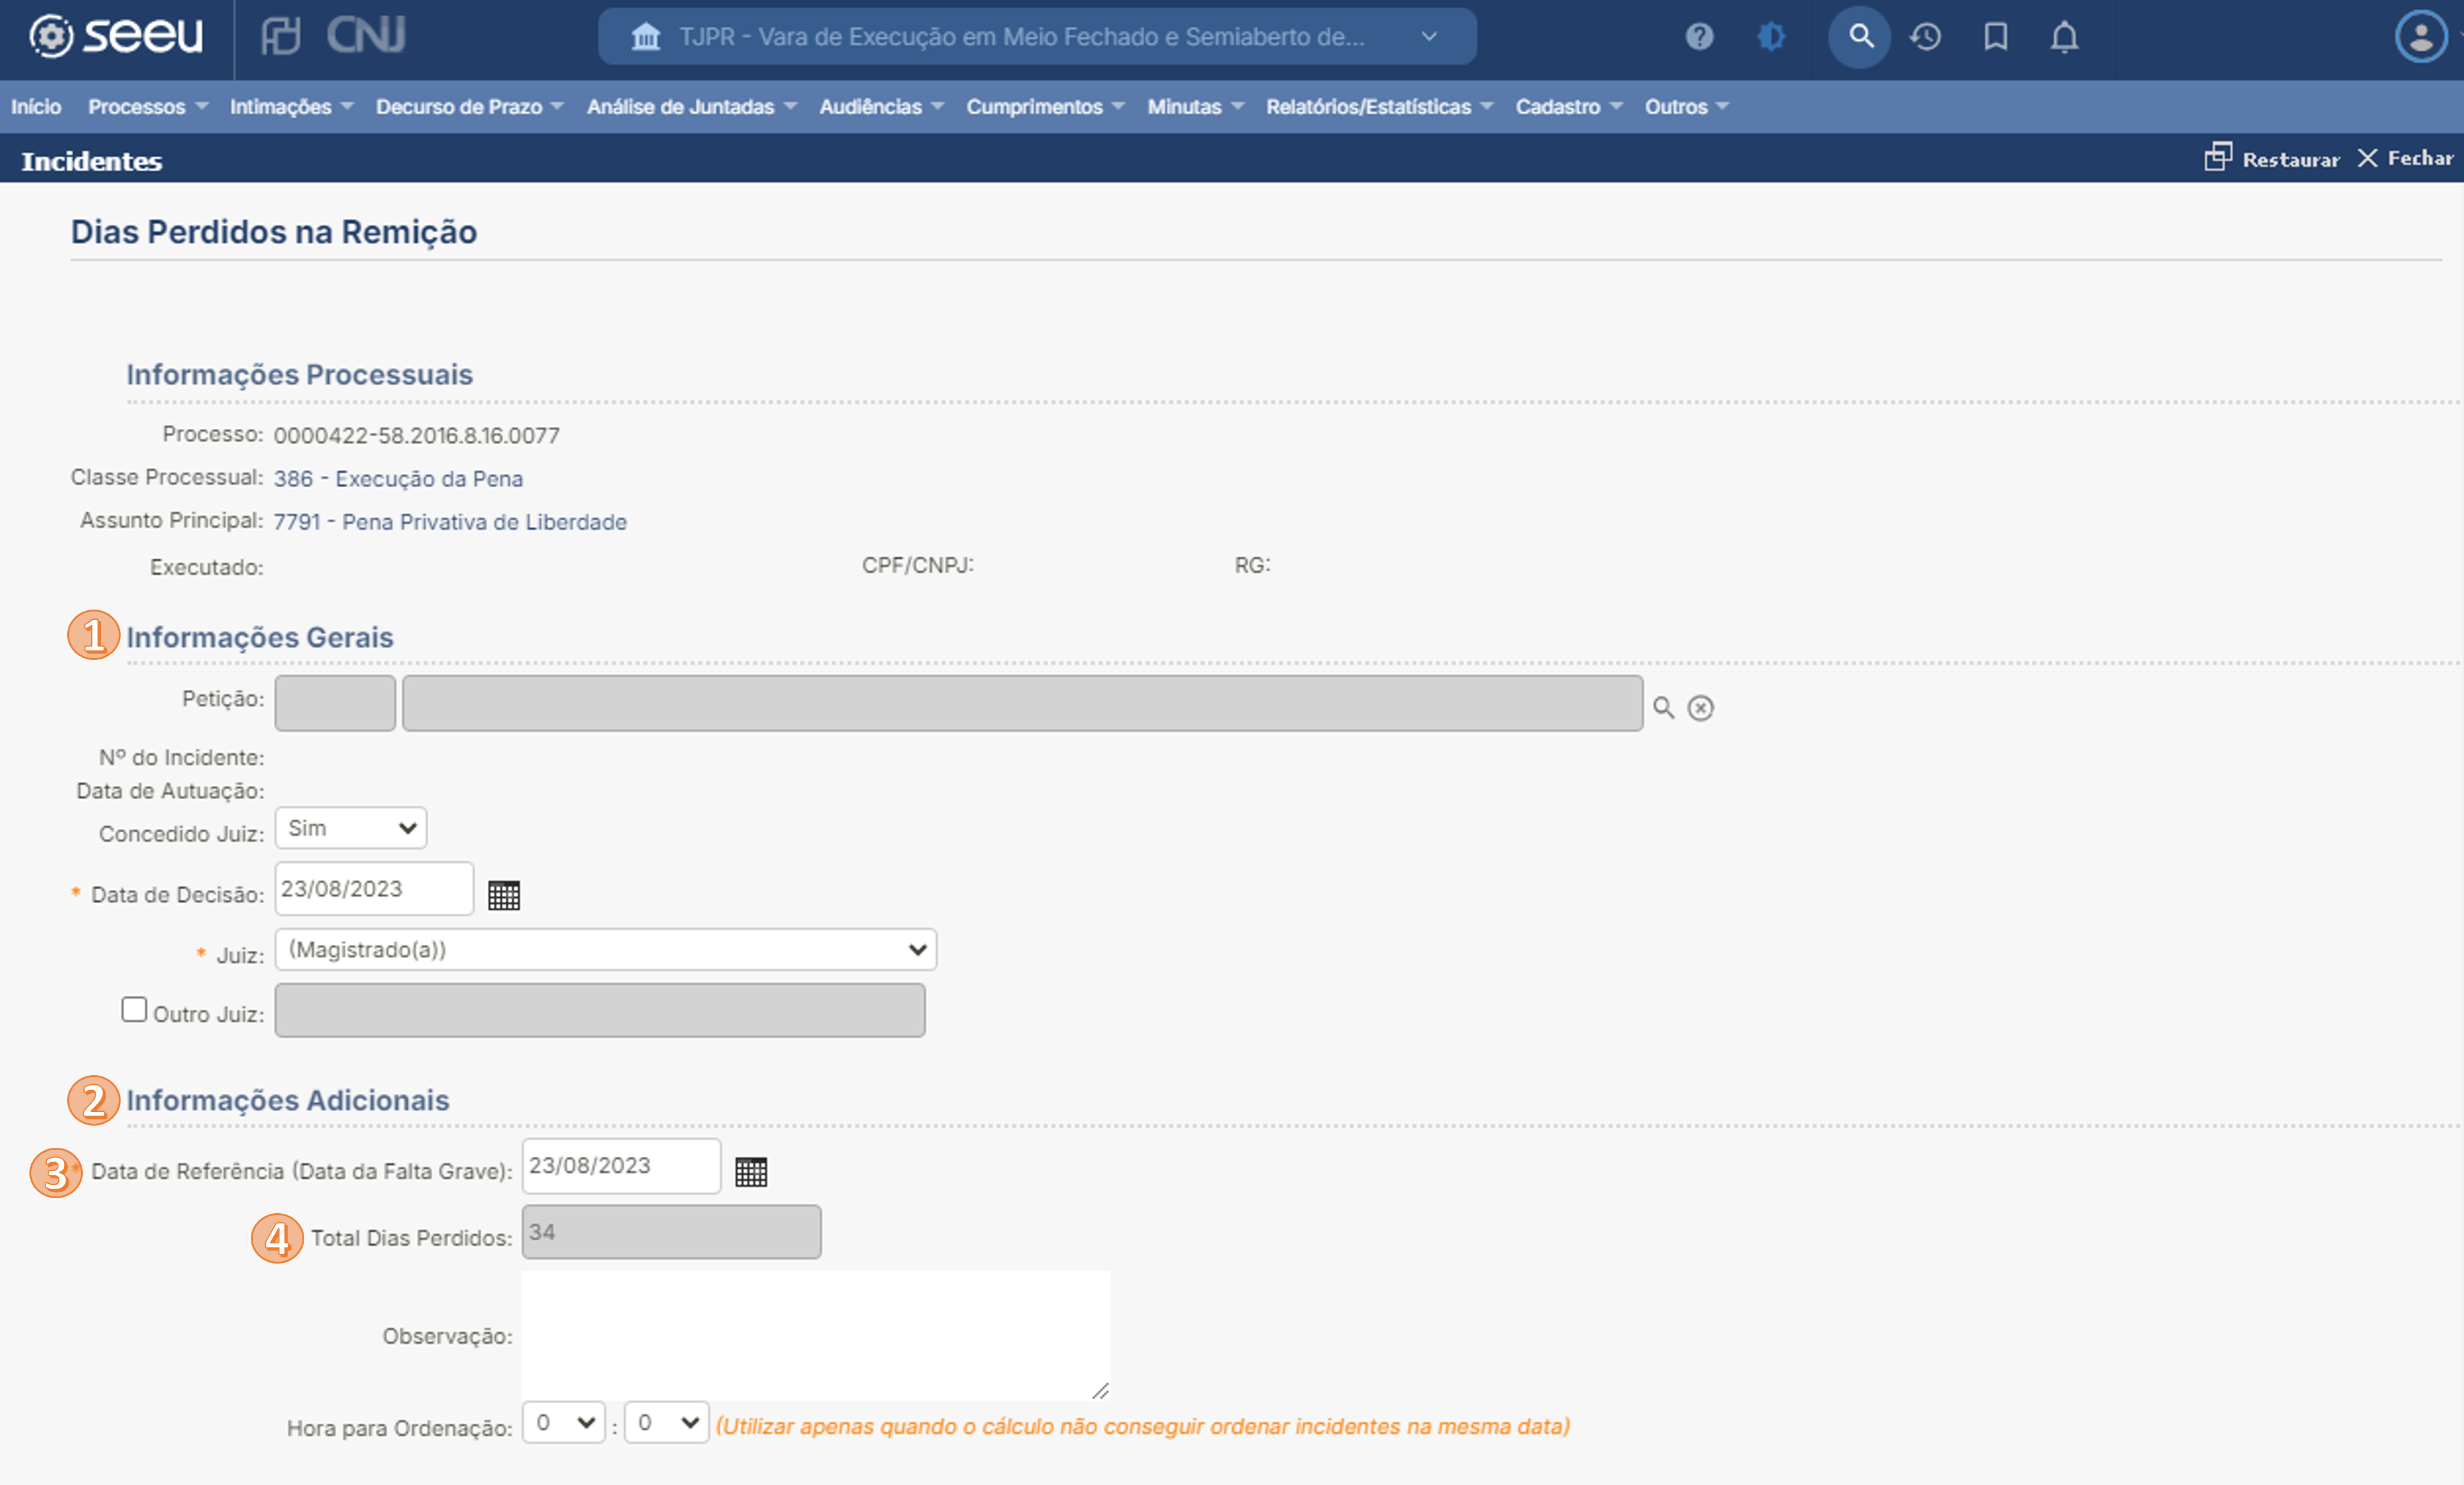Open the Juiz Magistrado dropdown
This screenshot has height=1485, width=2464.
point(606,949)
